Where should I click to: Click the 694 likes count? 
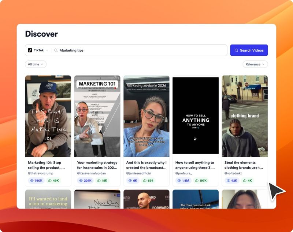151,181
